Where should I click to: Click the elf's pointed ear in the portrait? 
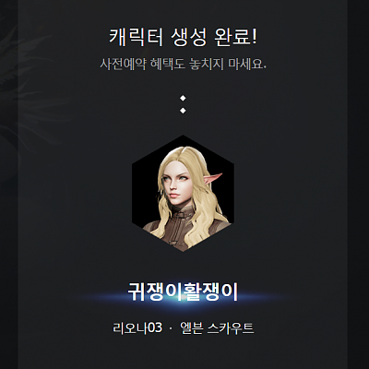[213, 179]
